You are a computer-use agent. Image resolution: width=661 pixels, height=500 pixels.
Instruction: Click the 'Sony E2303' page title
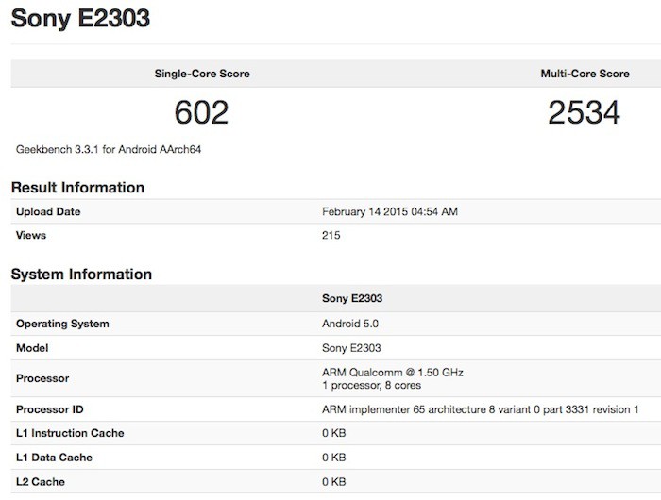tap(80, 19)
